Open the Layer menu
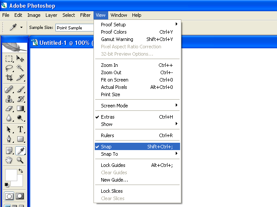 point(51,15)
